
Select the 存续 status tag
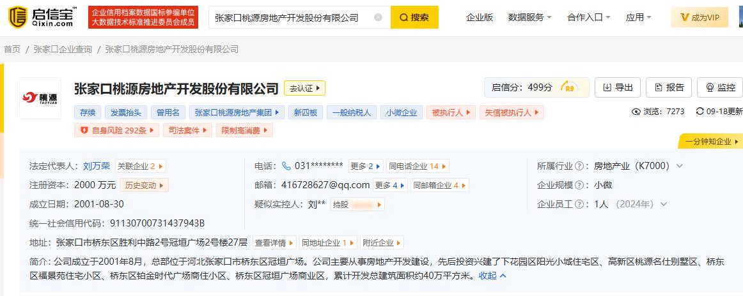pyautogui.click(x=88, y=112)
